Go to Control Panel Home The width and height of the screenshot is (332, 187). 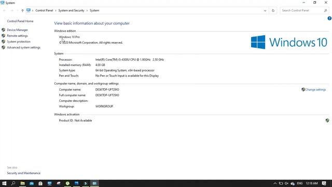tap(20, 21)
